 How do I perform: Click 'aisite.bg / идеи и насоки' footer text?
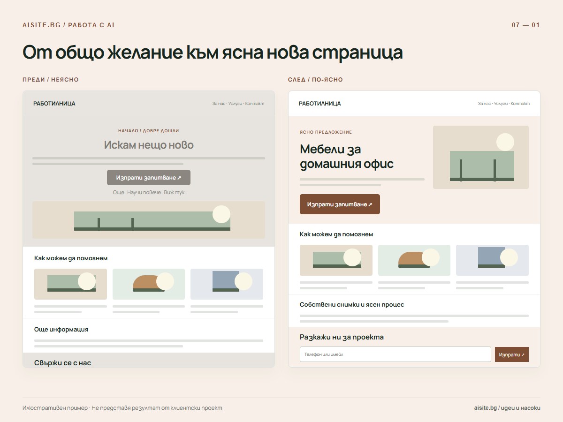[x=507, y=408]
